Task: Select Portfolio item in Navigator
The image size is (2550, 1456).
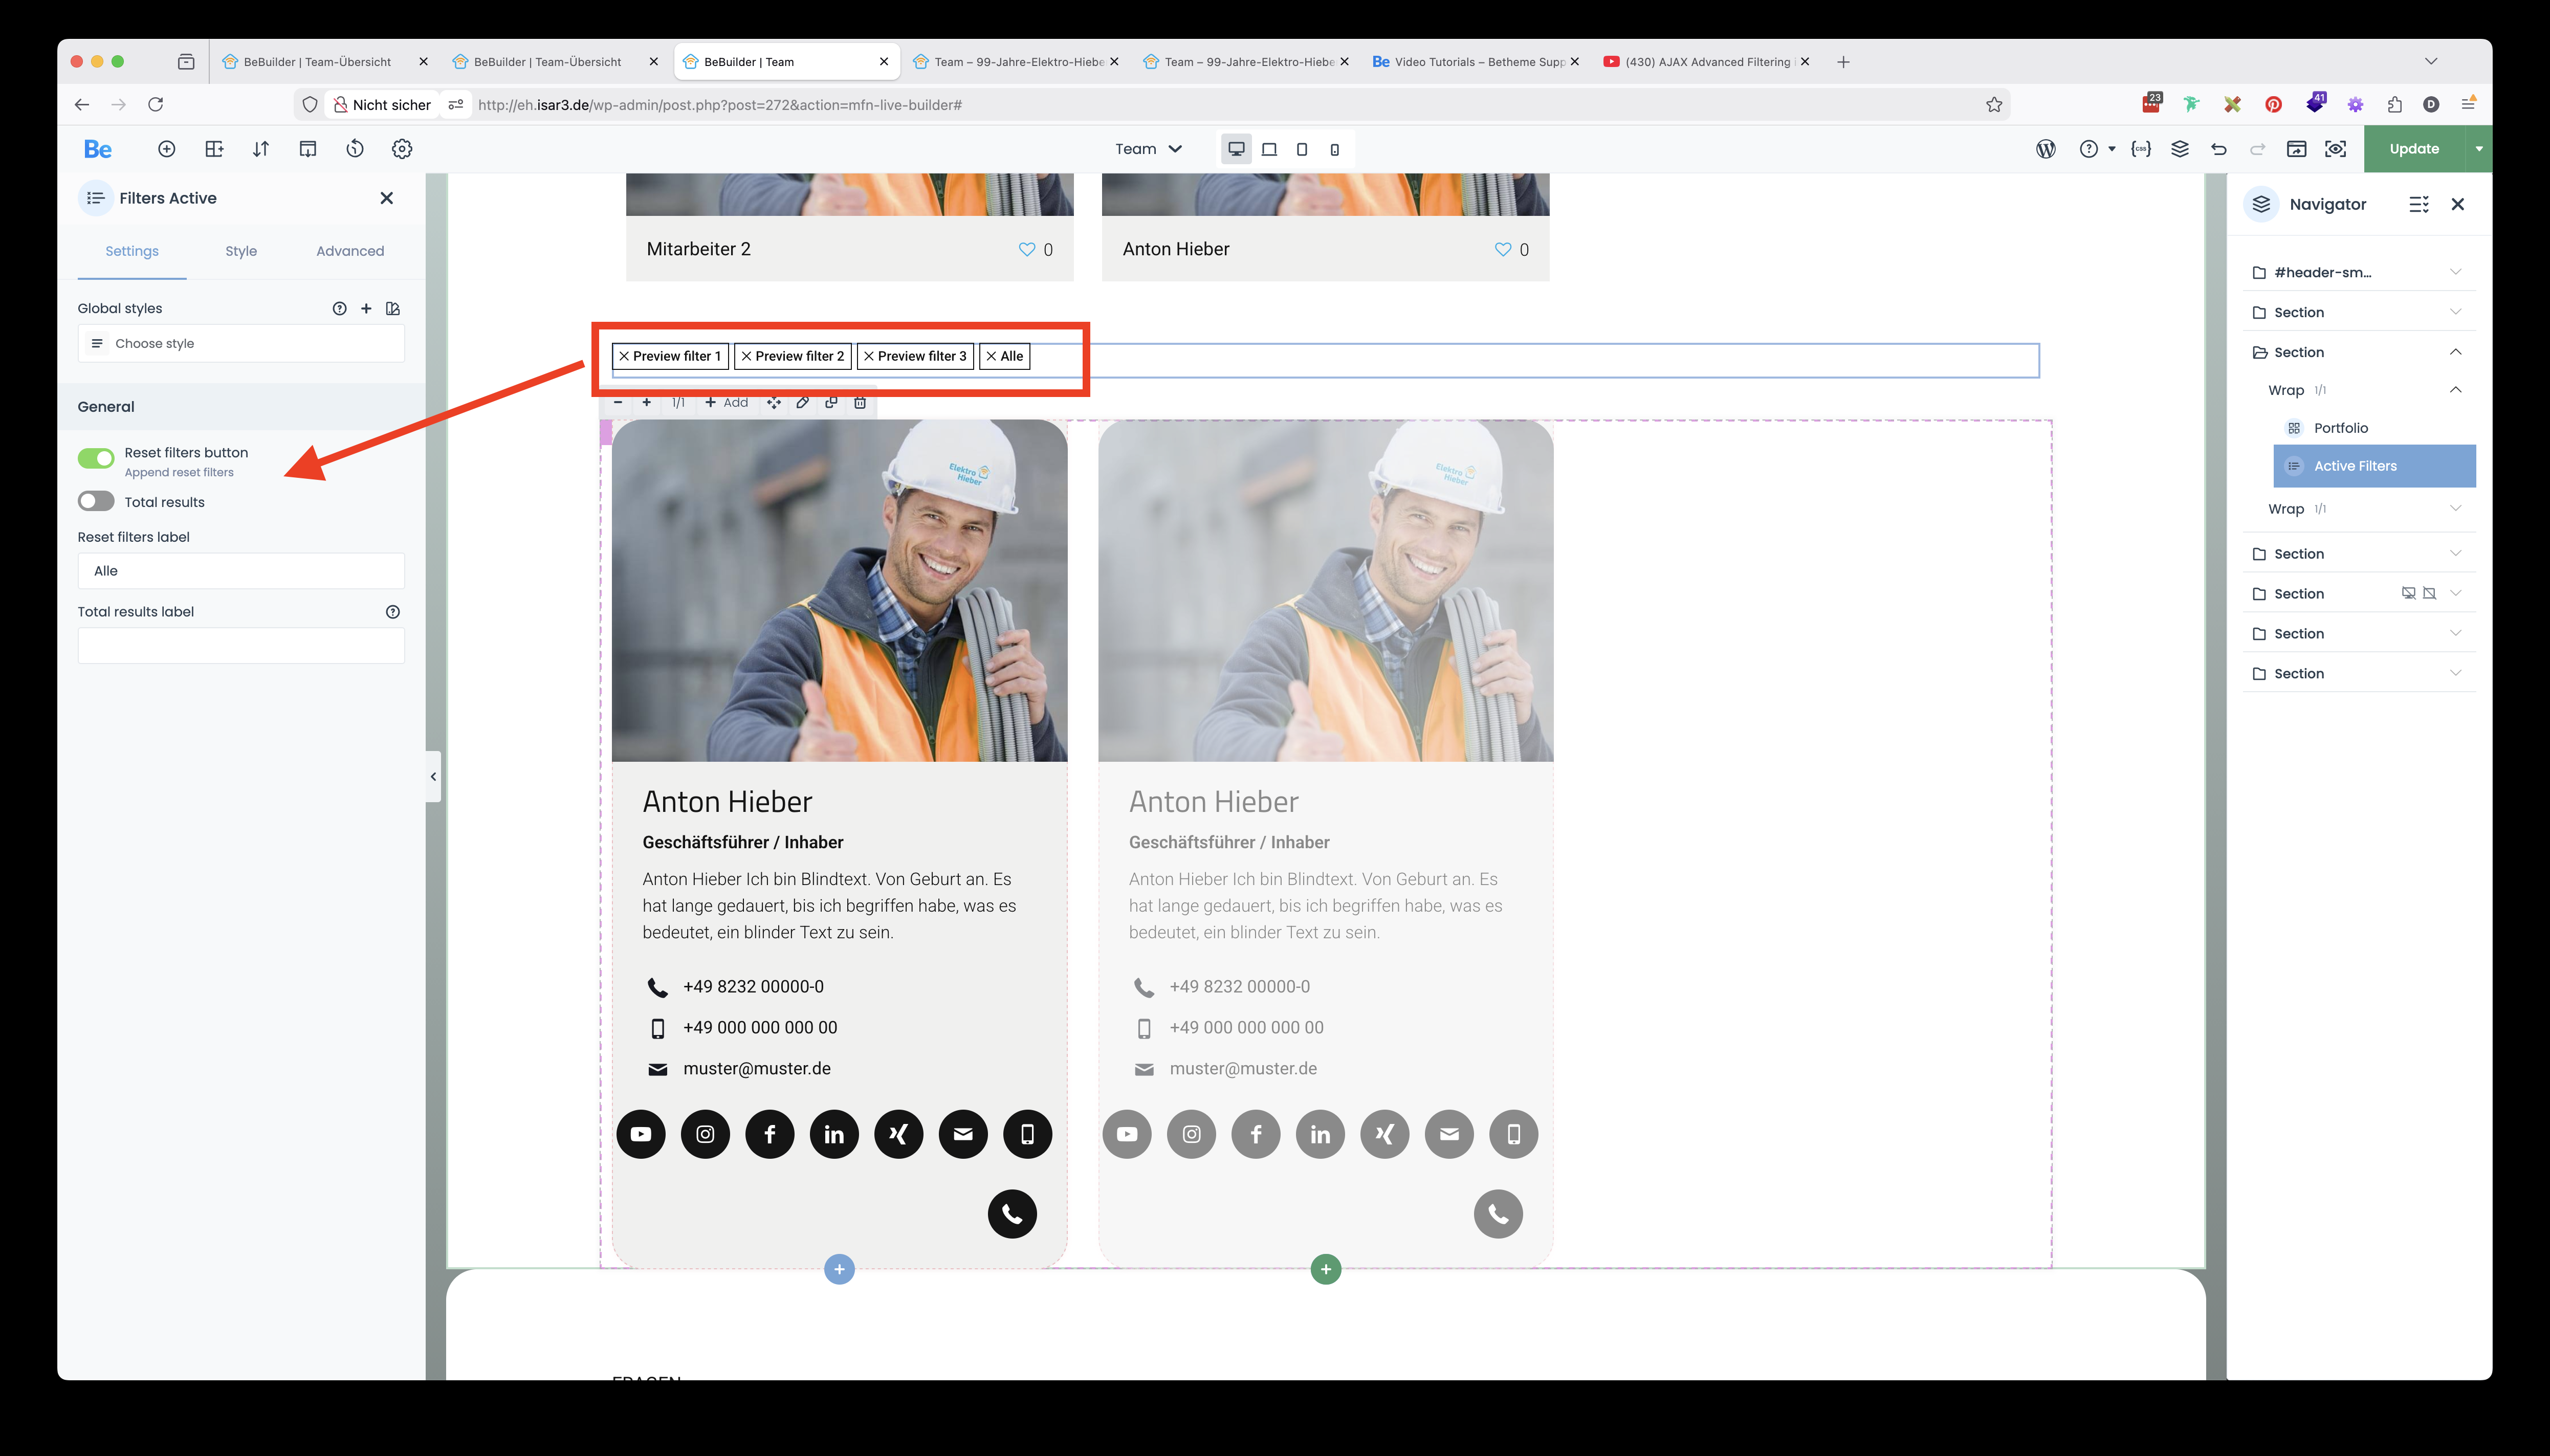Action: tap(2340, 428)
